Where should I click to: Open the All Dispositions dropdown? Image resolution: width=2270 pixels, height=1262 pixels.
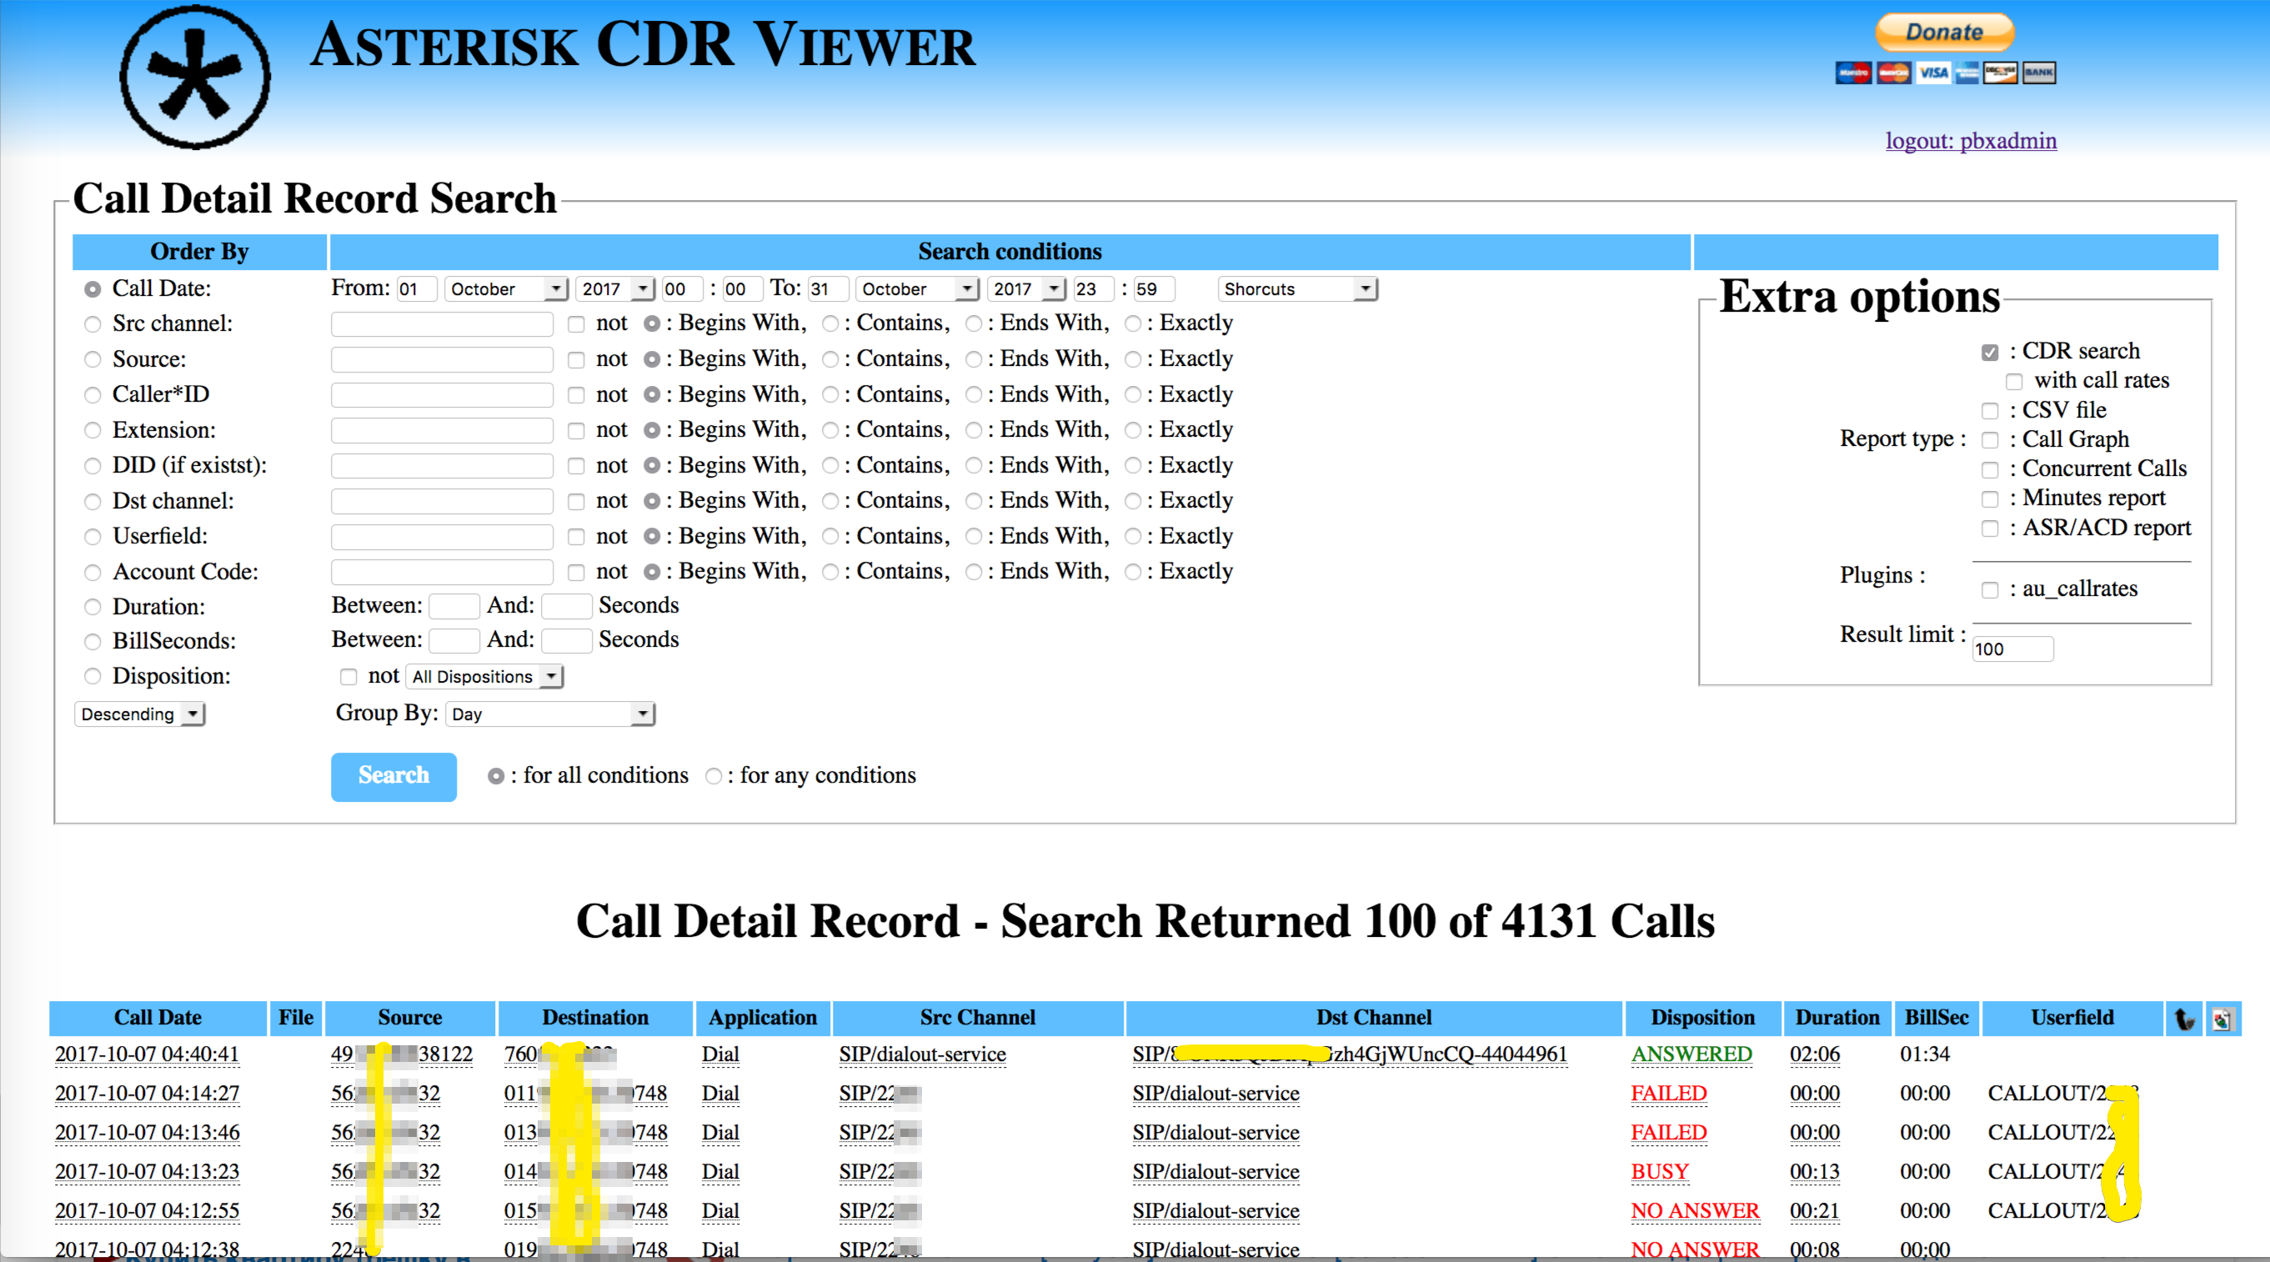(x=484, y=677)
